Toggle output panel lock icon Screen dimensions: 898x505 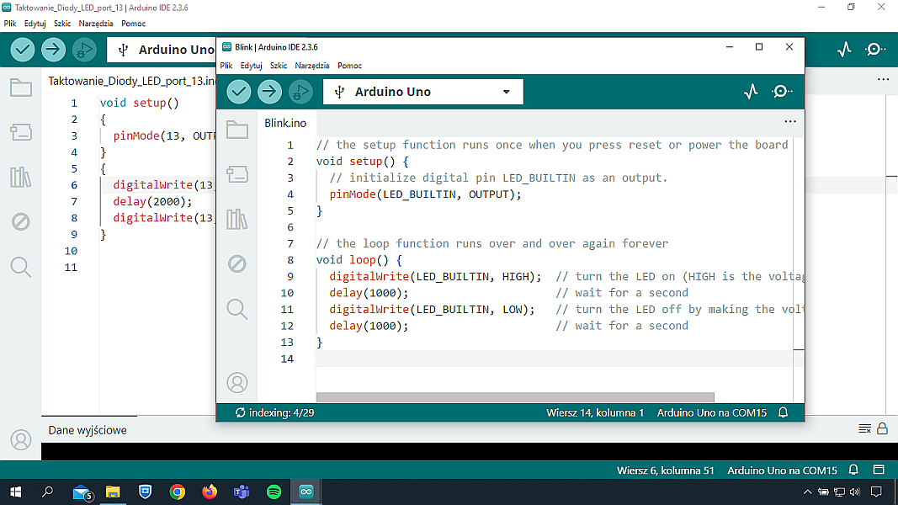click(883, 428)
